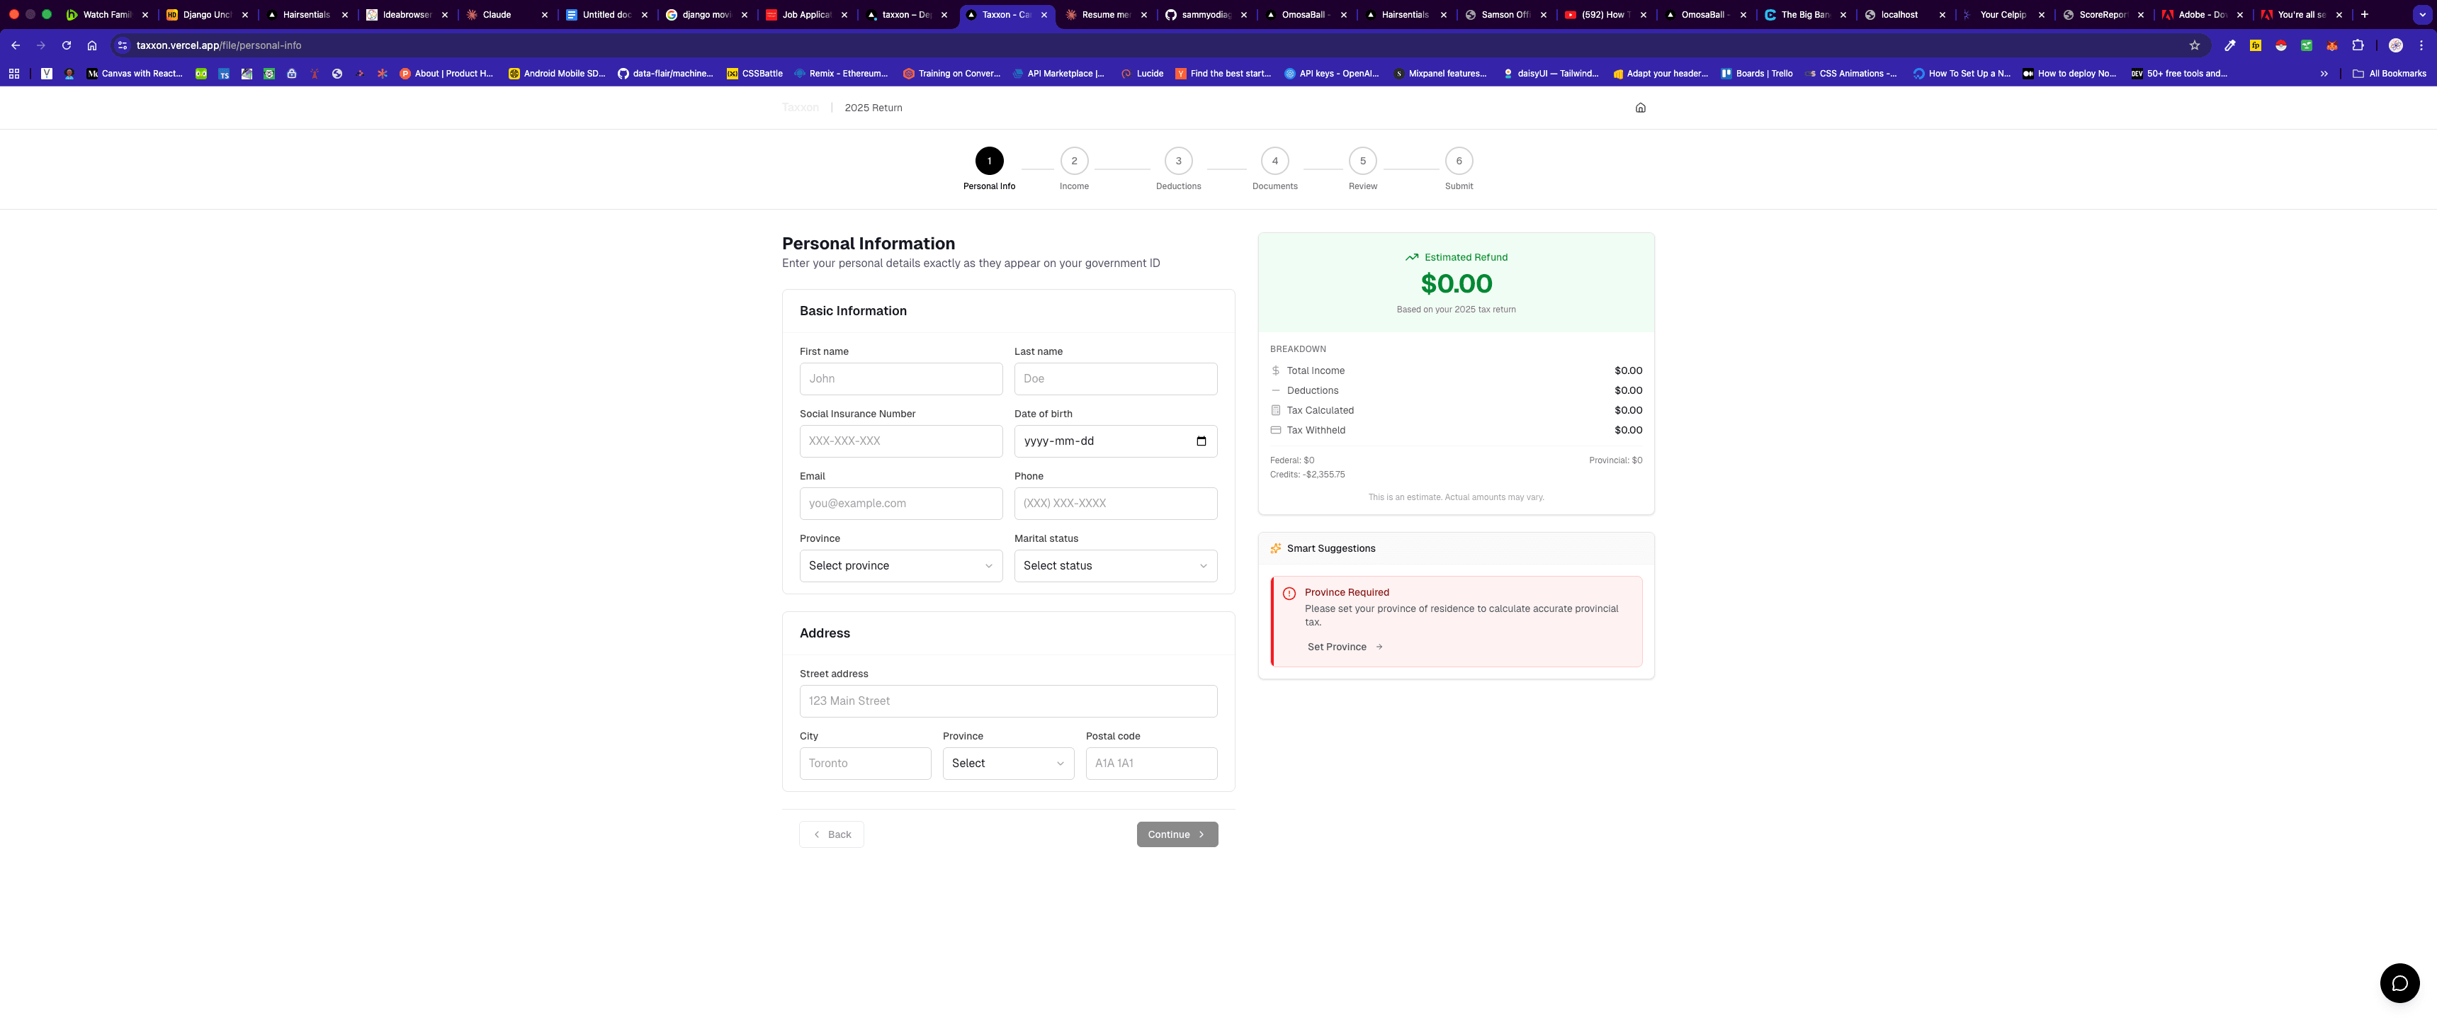Click the date picker calendar icon
2437x1020 pixels.
click(x=1201, y=441)
